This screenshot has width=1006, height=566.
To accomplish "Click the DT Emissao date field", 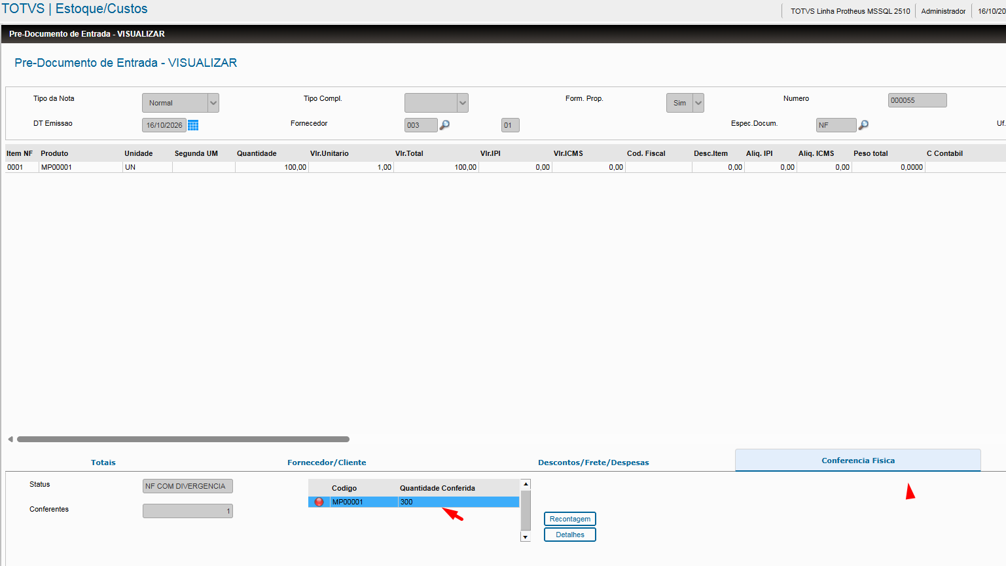I will pos(164,125).
